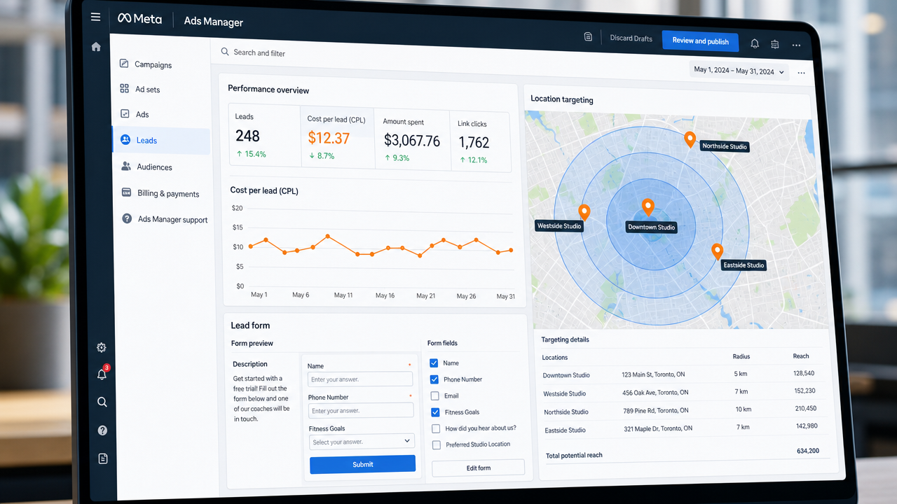Screen dimensions: 897x504
Task: Click address 321 Maple Dr, Toronto, ON
Action: click(x=658, y=428)
